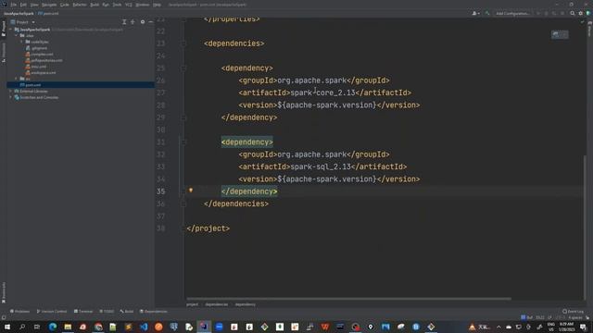Expand the codeStyles folder
Screen dimensions: 593x333
(21, 42)
